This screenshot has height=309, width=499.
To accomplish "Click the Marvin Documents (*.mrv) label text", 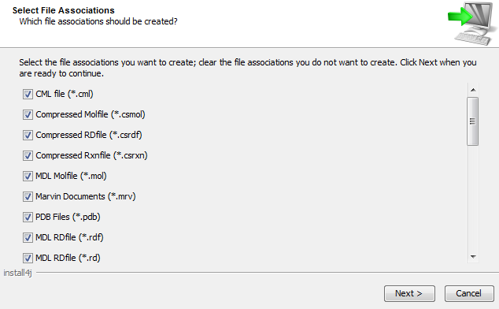I will tap(86, 196).
